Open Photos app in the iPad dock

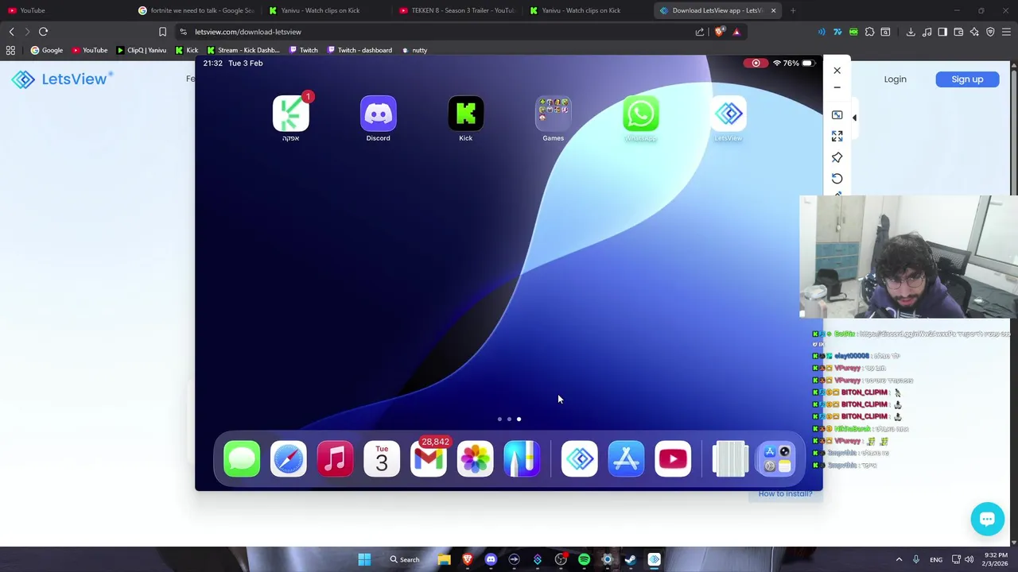coord(476,459)
